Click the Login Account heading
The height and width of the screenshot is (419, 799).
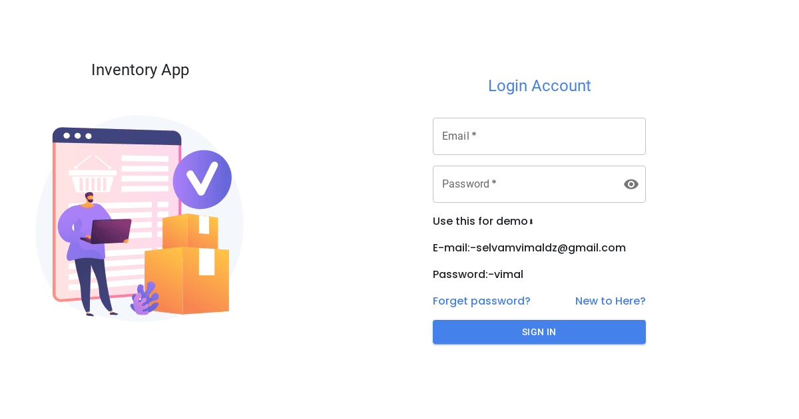pos(539,85)
